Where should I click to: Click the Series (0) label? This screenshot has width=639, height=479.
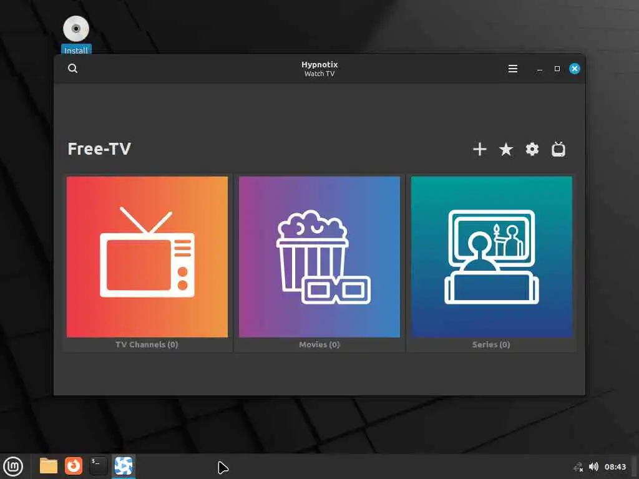[491, 344]
